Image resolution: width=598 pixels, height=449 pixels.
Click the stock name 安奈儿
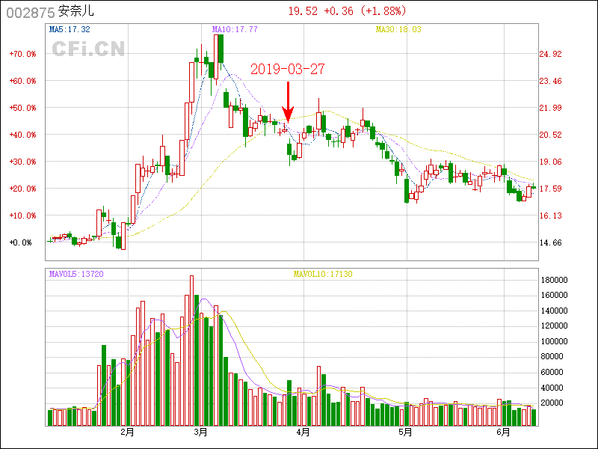[76, 12]
